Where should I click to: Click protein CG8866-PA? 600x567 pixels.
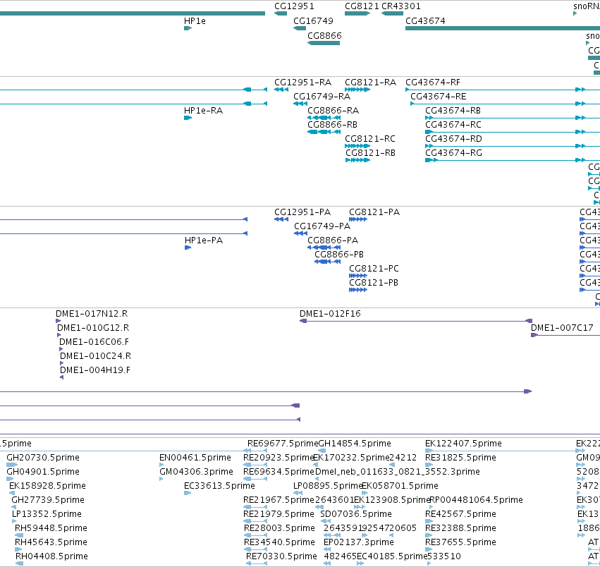tap(333, 240)
